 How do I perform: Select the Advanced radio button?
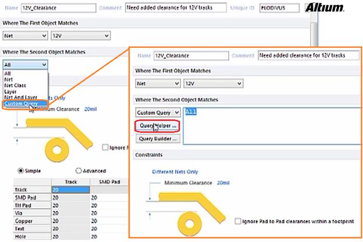(x=78, y=170)
